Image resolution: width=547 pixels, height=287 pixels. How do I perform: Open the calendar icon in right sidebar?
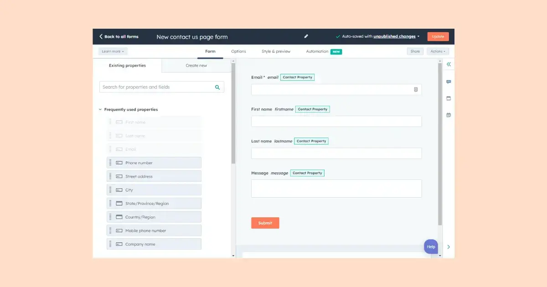[448, 115]
